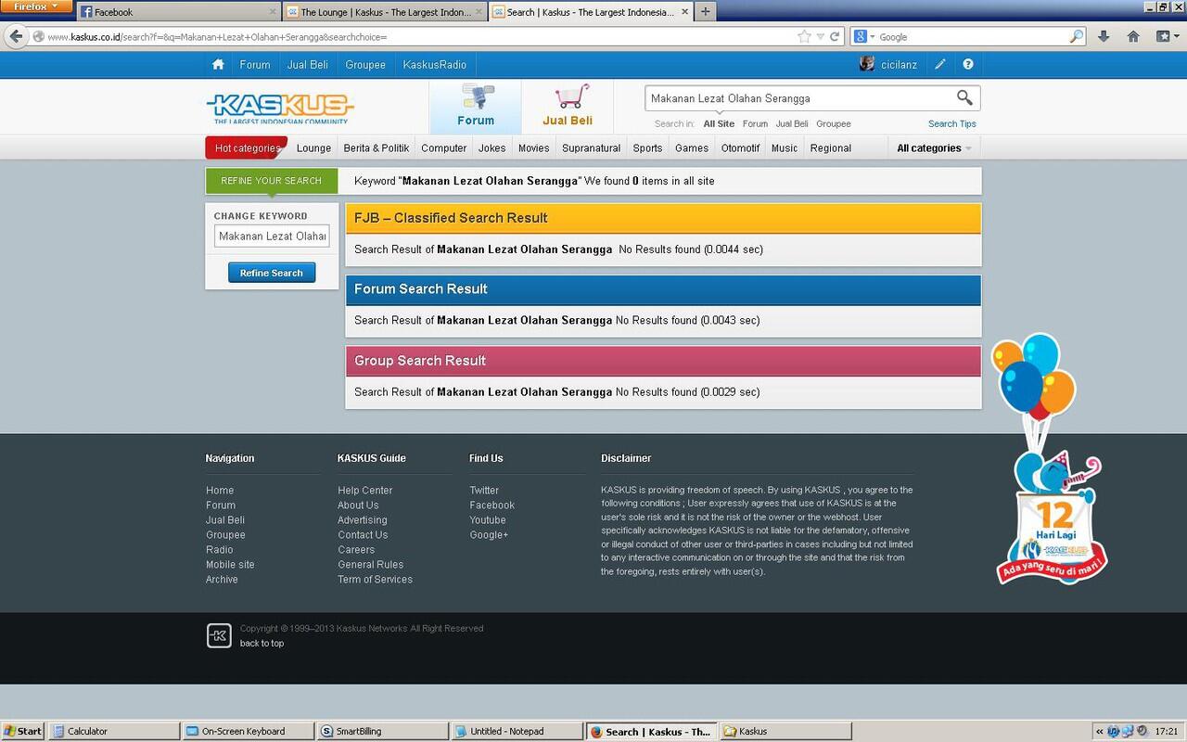Open a new tab with the plus button
The width and height of the screenshot is (1187, 742).
tap(706, 12)
